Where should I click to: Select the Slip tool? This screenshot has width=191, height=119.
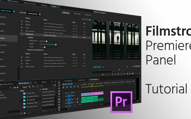(x=59, y=102)
